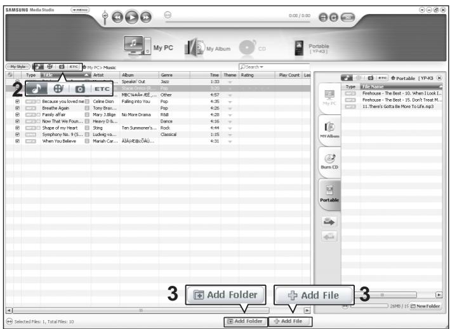Viewport: 450px width, 329px height.
Task: Click the info icon beside When You Believe
Action: pyautogui.click(x=87, y=141)
